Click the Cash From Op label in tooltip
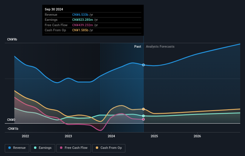The width and height of the screenshot is (245, 156). click(x=55, y=30)
